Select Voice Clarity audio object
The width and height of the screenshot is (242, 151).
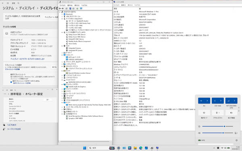[x=73, y=43]
